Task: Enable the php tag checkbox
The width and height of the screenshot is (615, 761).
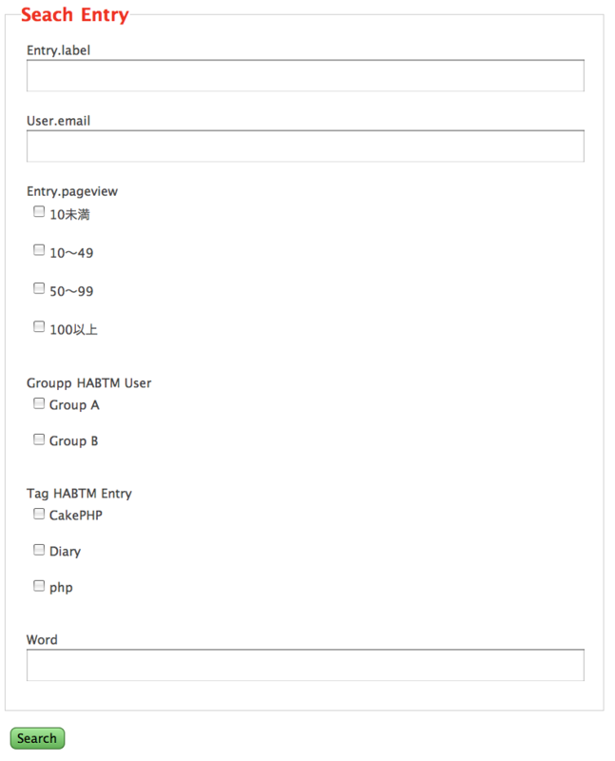Action: pos(39,586)
